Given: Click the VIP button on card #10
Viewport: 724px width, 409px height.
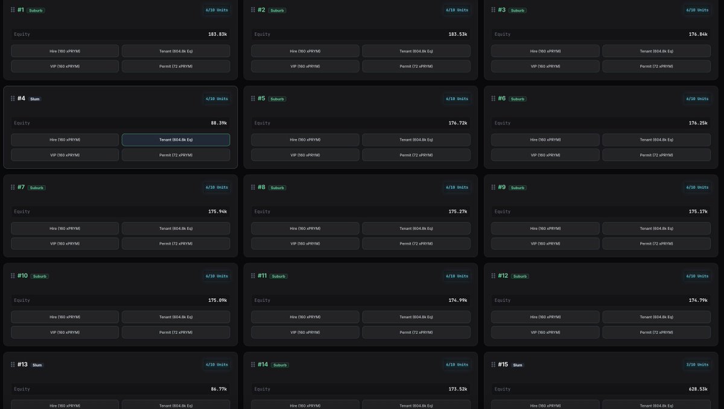Looking at the screenshot, I should point(65,332).
